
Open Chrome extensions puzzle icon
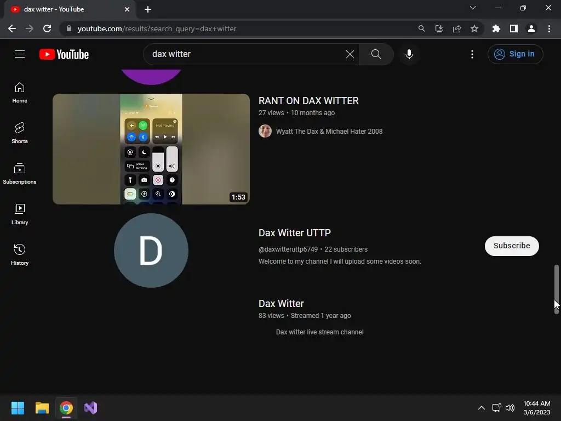click(x=496, y=29)
